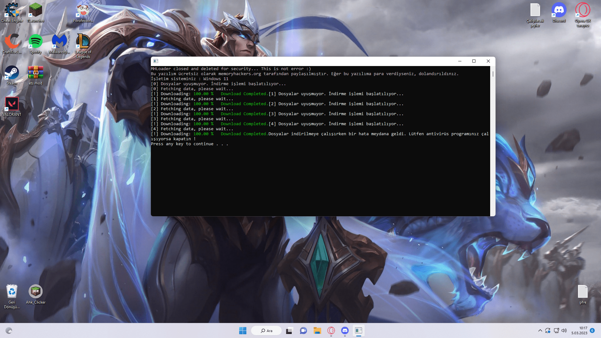Select the Porofessor desktop shortcut

83,13
